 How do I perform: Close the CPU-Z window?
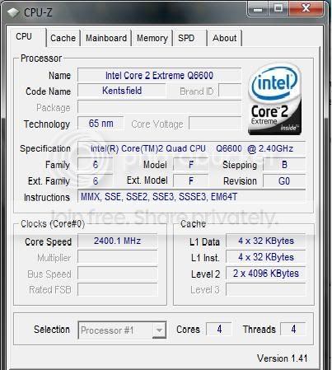click(306, 8)
